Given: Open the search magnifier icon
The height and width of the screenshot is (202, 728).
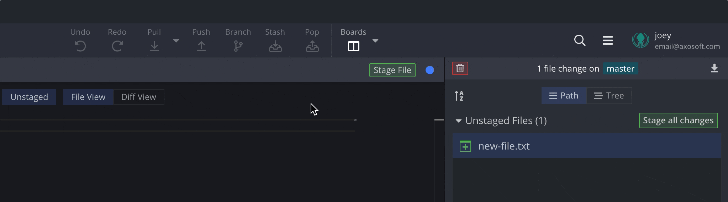Looking at the screenshot, I should (580, 40).
